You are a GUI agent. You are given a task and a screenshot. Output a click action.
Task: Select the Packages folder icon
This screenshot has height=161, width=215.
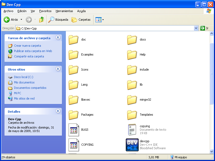(73, 115)
